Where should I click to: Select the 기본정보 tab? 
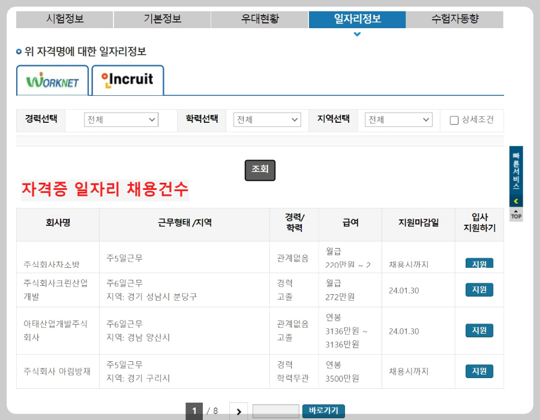tap(162, 19)
